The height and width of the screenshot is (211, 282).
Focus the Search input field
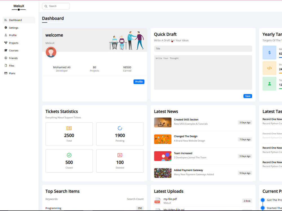pyautogui.click(x=56, y=6)
